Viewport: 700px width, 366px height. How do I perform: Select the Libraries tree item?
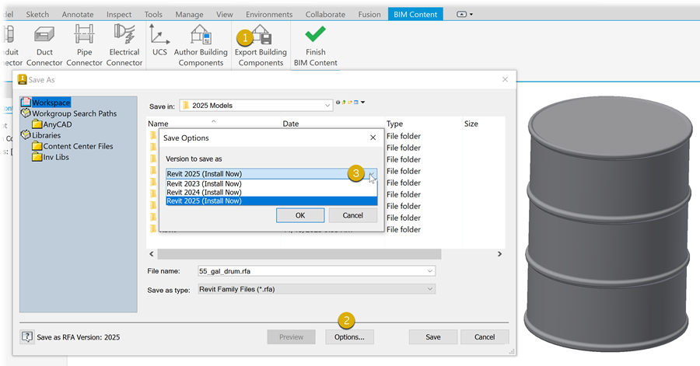click(x=46, y=135)
